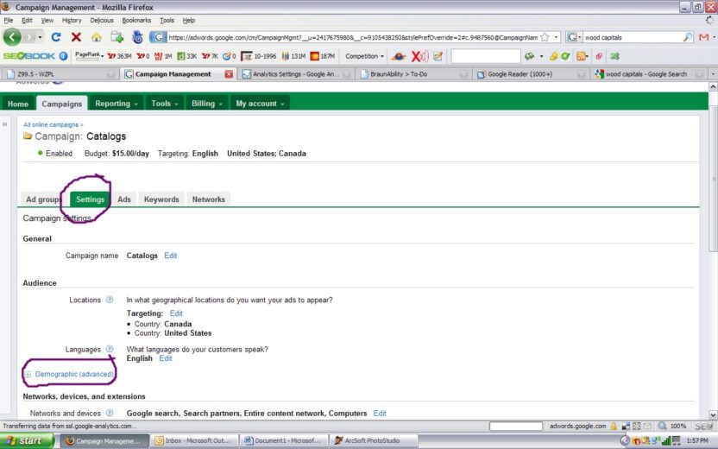This screenshot has height=449, width=718.
Task: Edit the English language setting
Action: (x=166, y=358)
